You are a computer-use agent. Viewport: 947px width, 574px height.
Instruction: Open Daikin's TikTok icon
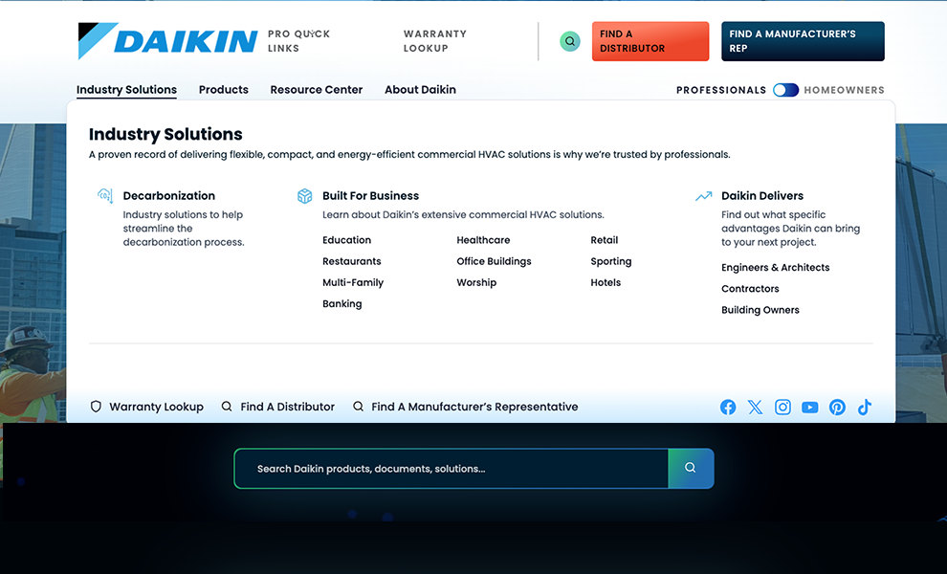(865, 408)
